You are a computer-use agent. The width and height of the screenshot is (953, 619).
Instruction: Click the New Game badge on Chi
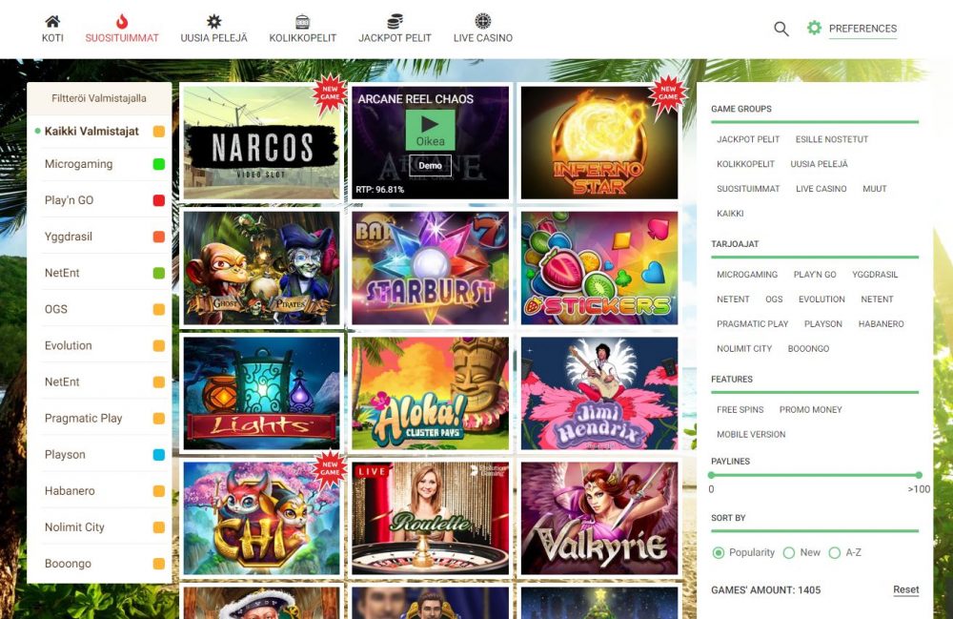[x=330, y=468]
